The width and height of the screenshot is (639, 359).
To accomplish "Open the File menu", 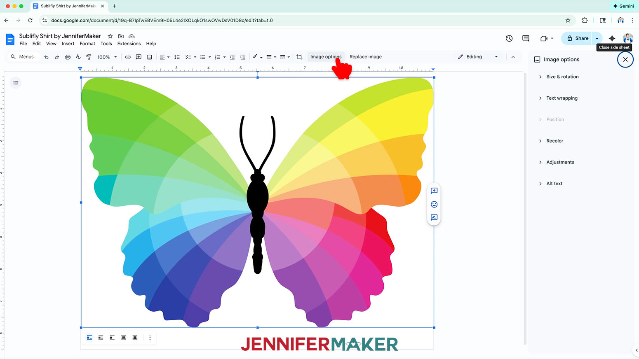I will tap(23, 44).
